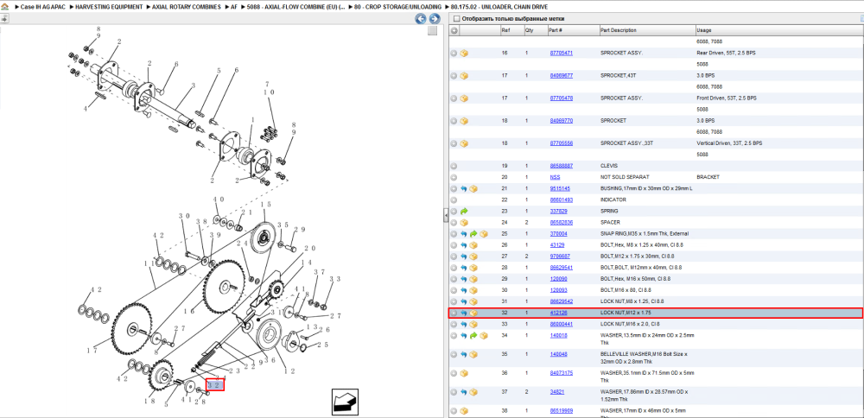
Task: Click the pin icon above the diagram
Action: 4,18
